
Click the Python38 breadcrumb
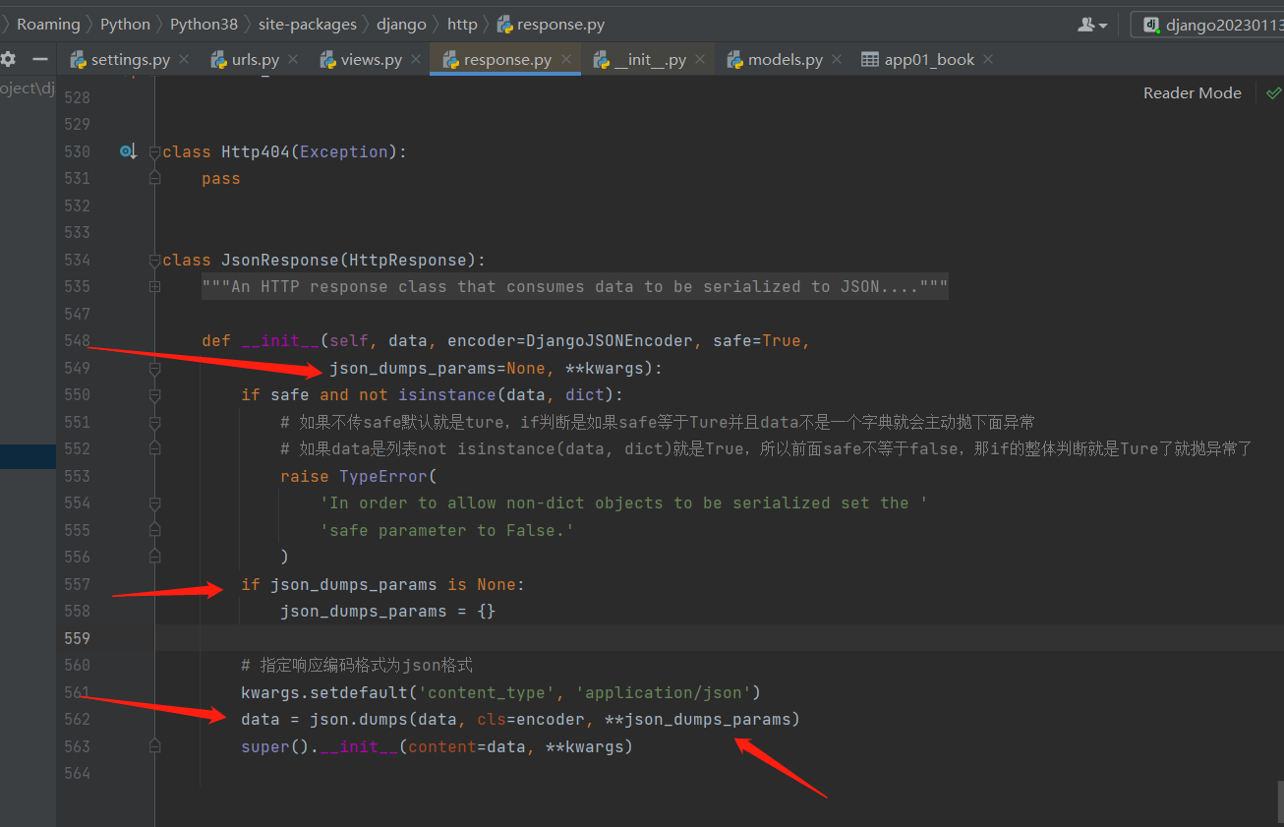tap(204, 25)
